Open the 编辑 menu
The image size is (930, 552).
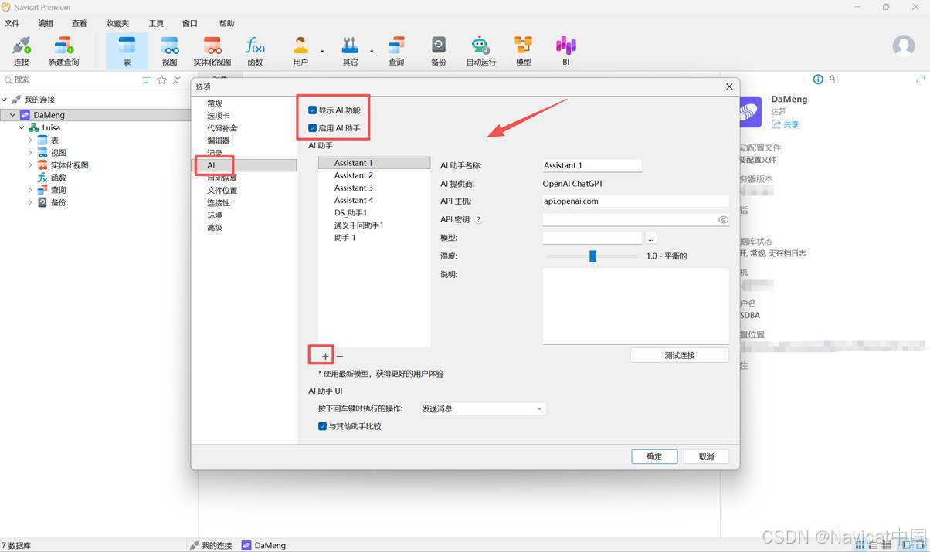click(46, 23)
